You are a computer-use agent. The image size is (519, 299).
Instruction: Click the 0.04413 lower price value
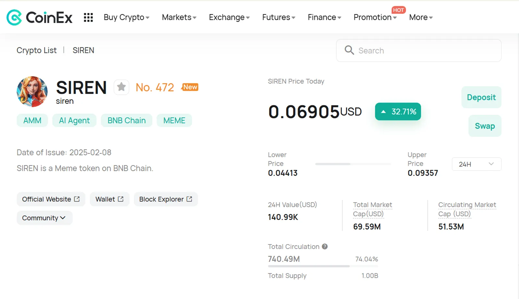pos(283,173)
